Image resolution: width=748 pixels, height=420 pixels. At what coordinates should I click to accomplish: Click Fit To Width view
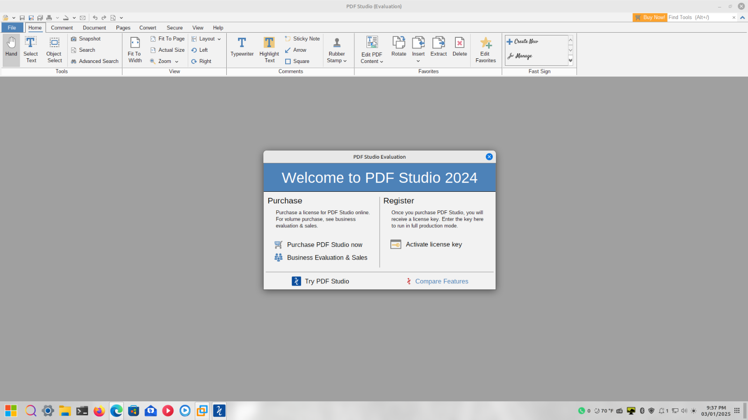coord(135,49)
